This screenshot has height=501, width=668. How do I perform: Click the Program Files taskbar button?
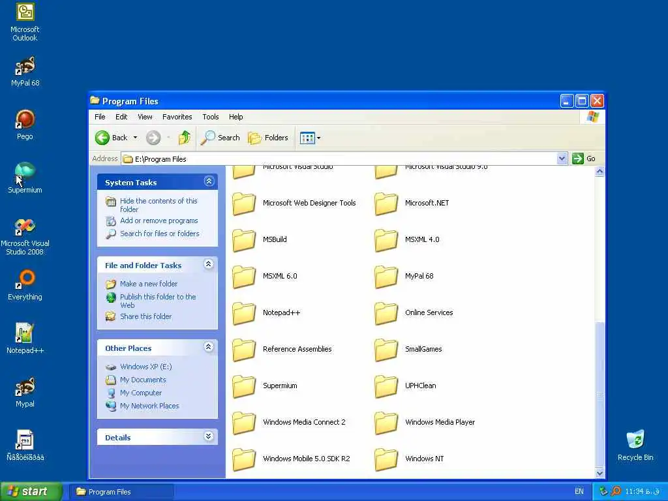(x=121, y=492)
